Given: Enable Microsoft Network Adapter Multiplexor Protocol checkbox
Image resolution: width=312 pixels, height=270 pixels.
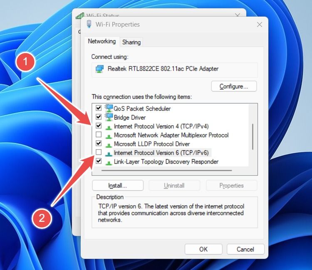Looking at the screenshot, I should [99, 135].
